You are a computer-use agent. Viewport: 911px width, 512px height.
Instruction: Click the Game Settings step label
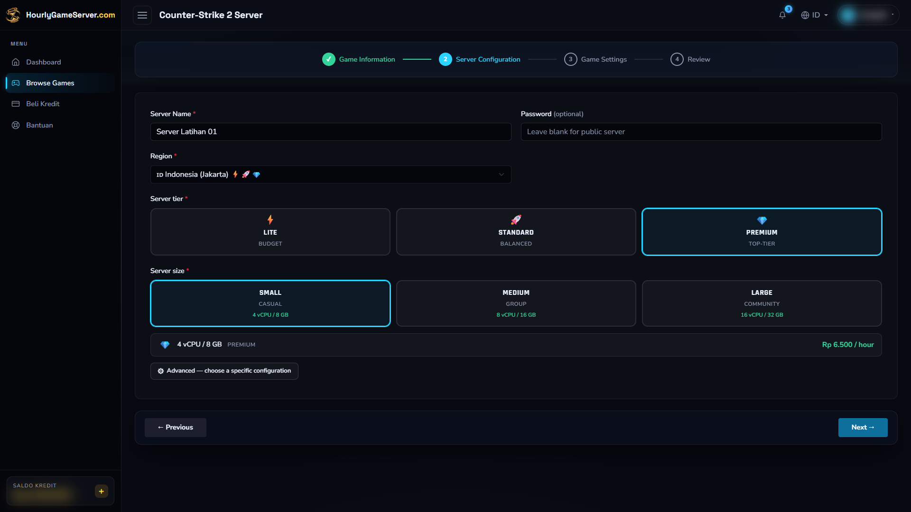[x=604, y=59]
